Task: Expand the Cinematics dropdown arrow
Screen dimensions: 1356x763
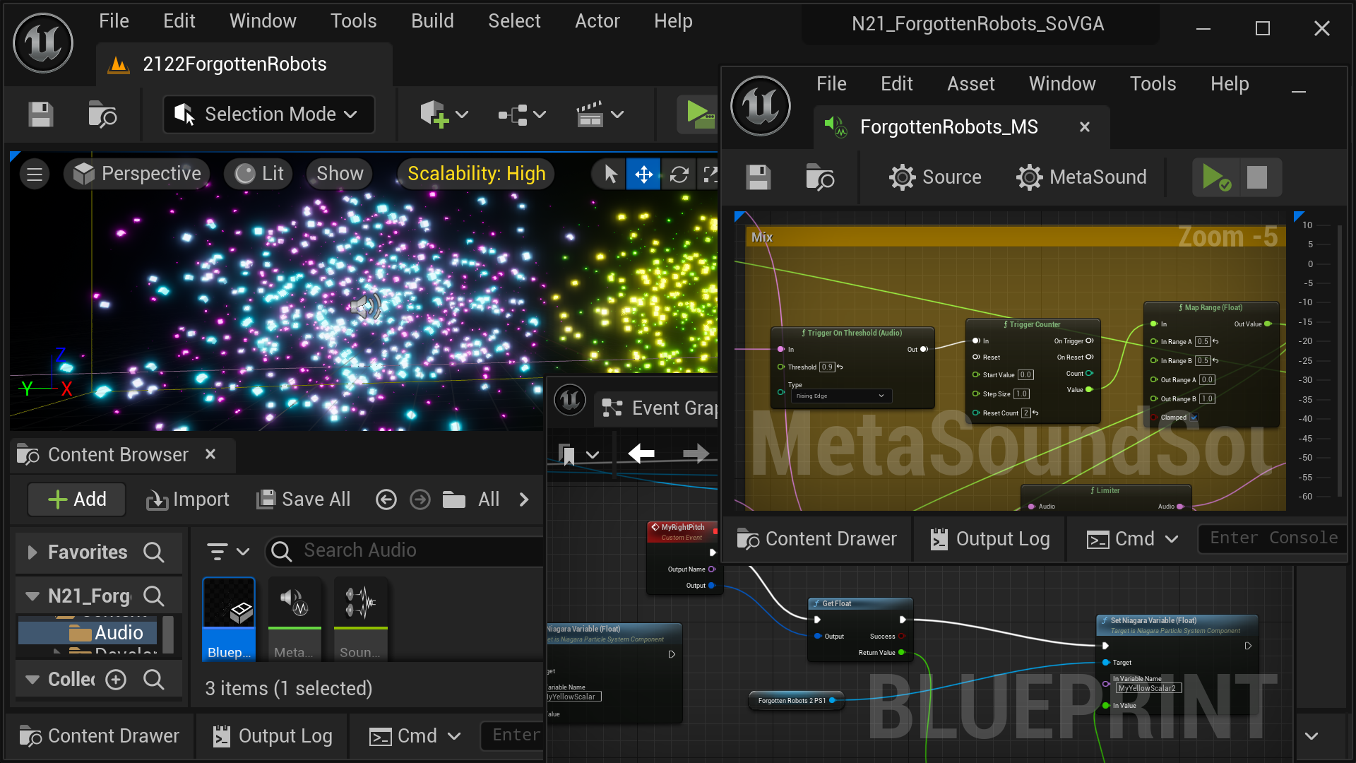Action: (617, 114)
